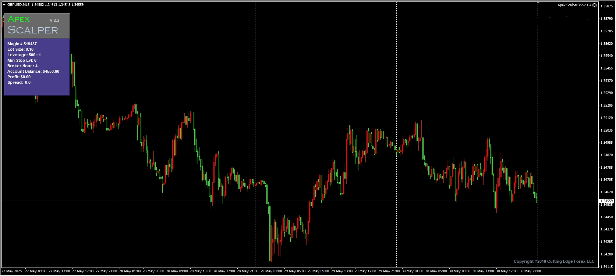Image resolution: width=616 pixels, height=276 pixels.
Task: Click the Lot Size 0.10 entry
Action: [x=20, y=49]
